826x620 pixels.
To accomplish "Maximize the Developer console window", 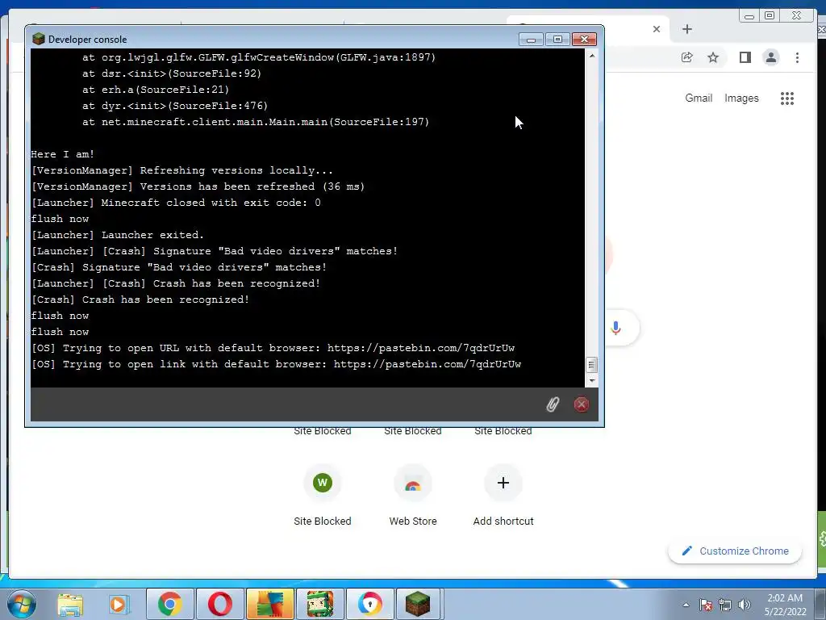I will (x=557, y=40).
